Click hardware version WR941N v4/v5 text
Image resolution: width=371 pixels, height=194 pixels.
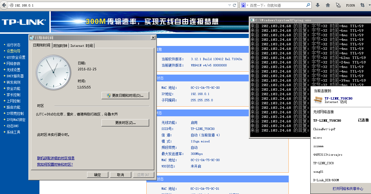(x=209, y=65)
